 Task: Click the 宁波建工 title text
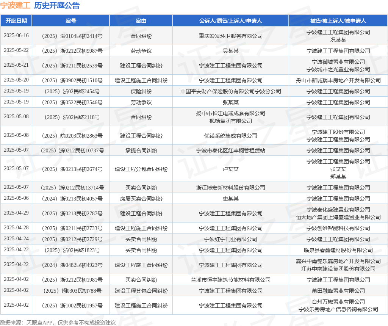point(15,5)
